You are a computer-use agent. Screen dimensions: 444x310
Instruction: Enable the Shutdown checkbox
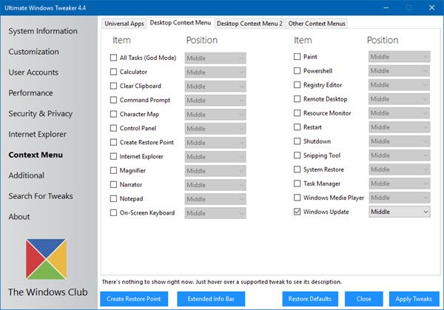297,141
